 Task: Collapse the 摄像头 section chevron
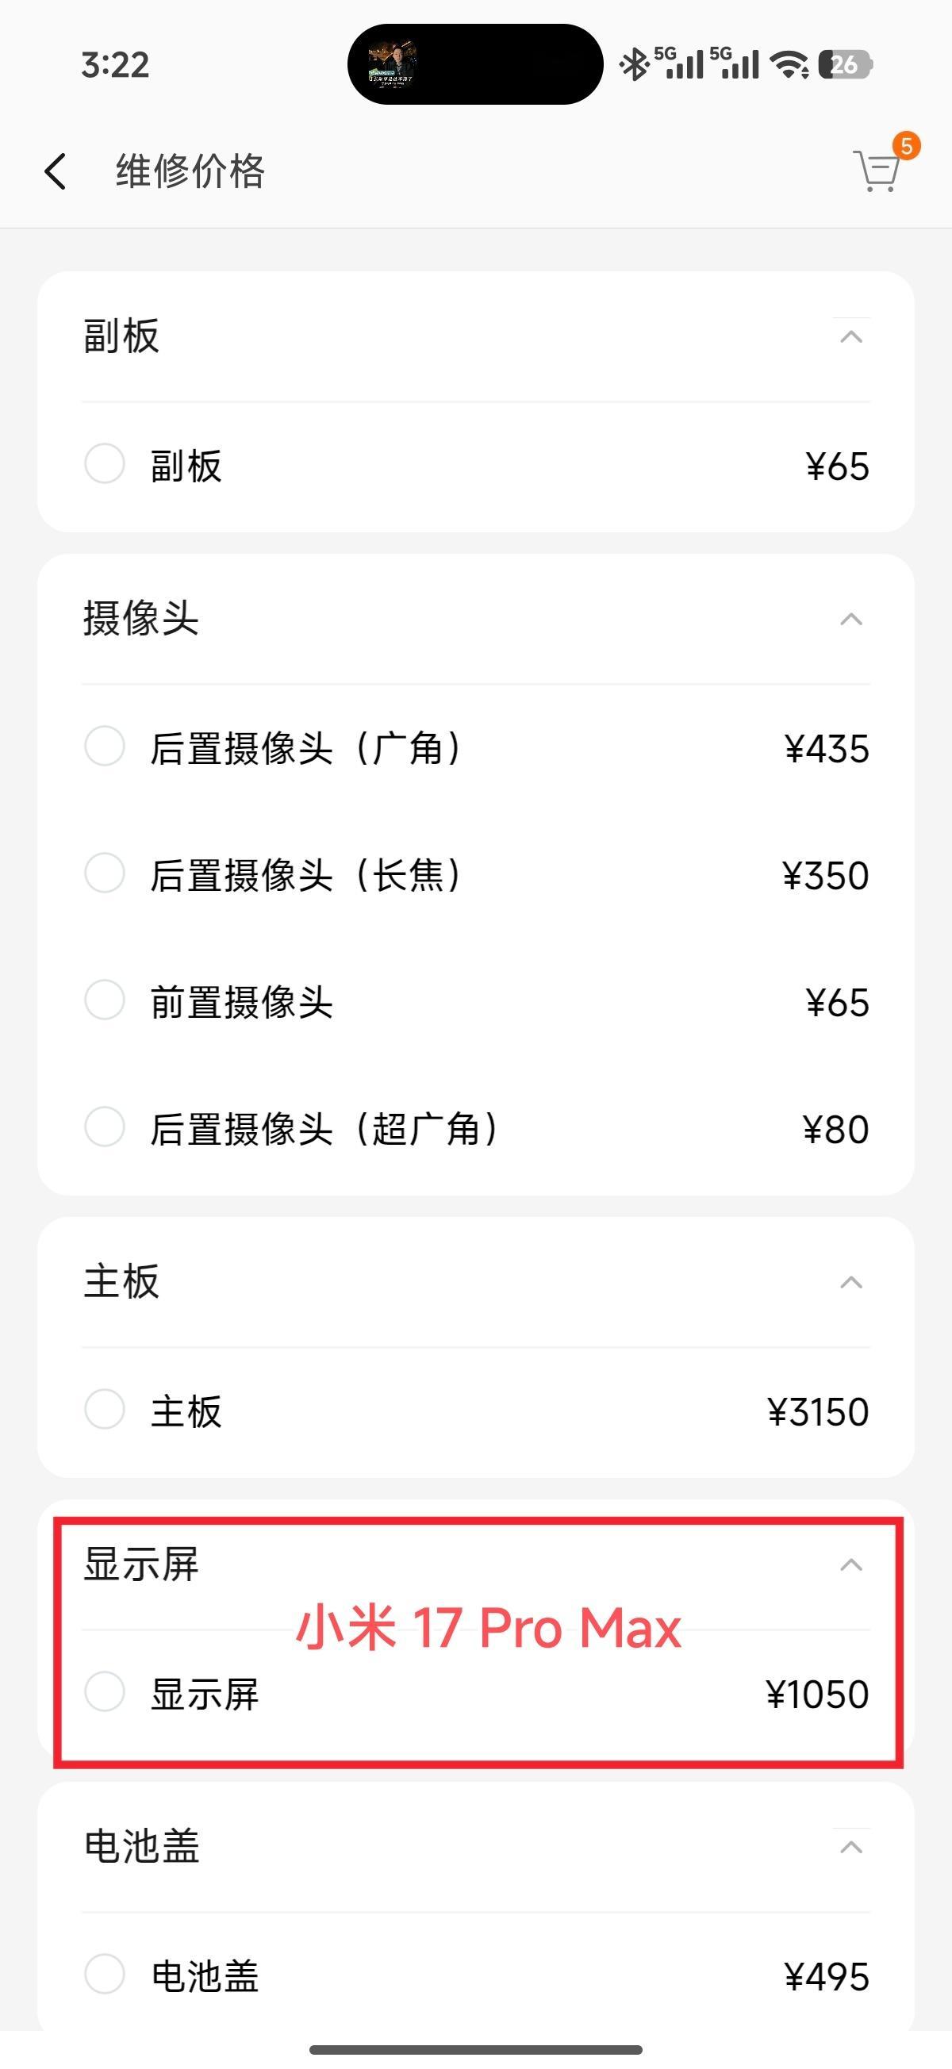pos(850,620)
